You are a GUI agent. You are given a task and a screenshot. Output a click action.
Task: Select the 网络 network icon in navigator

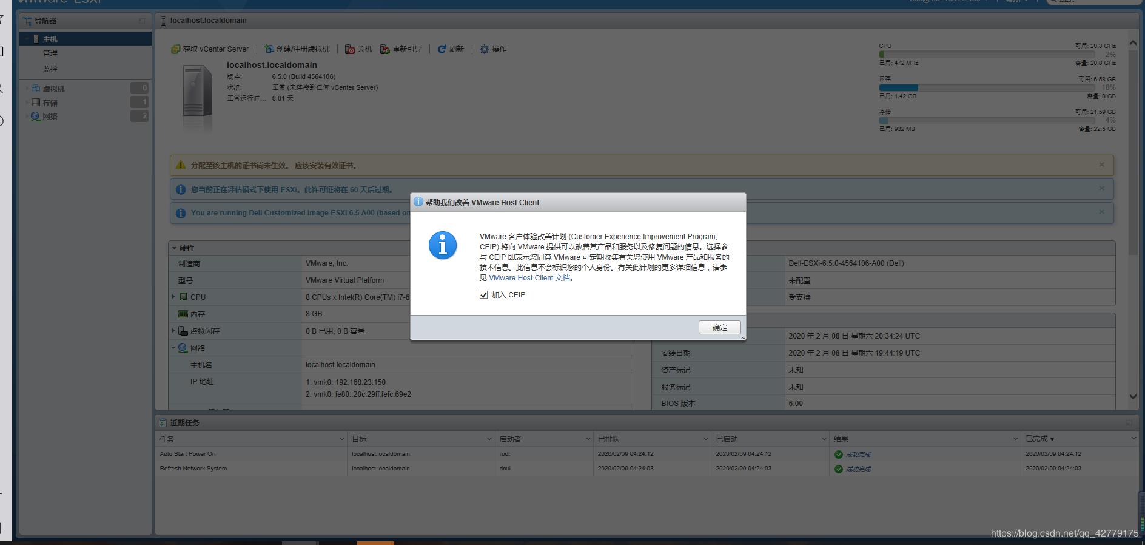tap(36, 117)
